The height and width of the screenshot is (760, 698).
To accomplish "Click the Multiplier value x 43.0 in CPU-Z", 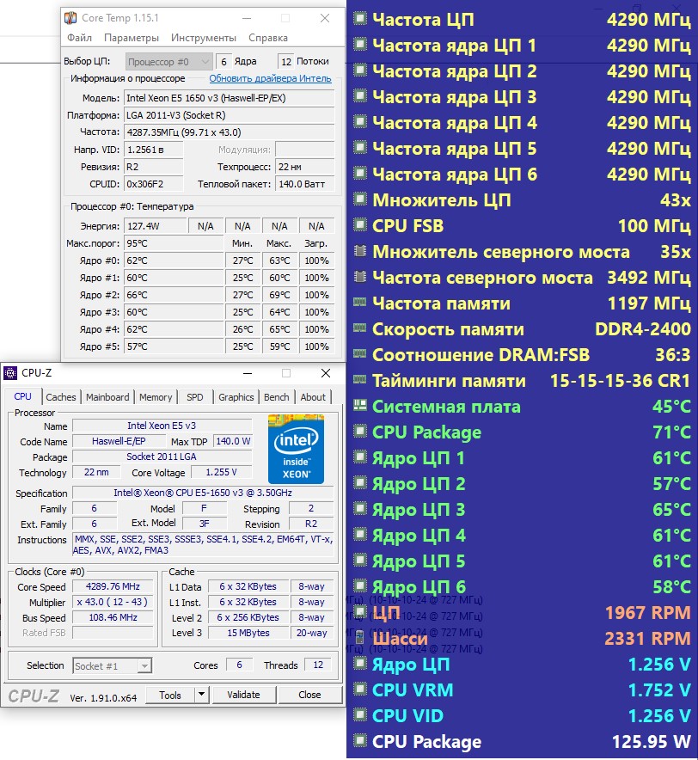I will [113, 602].
